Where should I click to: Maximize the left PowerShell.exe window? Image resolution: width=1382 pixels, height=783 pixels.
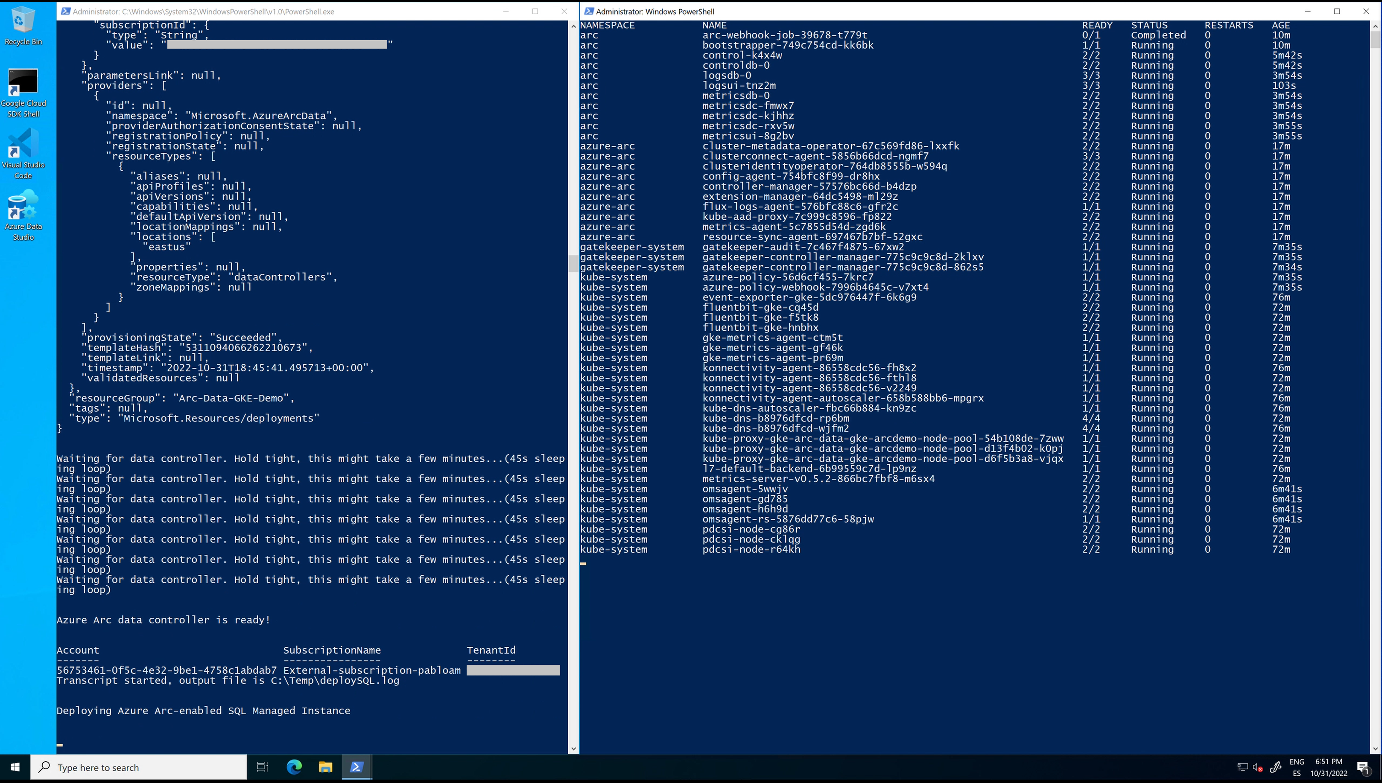[x=535, y=11]
